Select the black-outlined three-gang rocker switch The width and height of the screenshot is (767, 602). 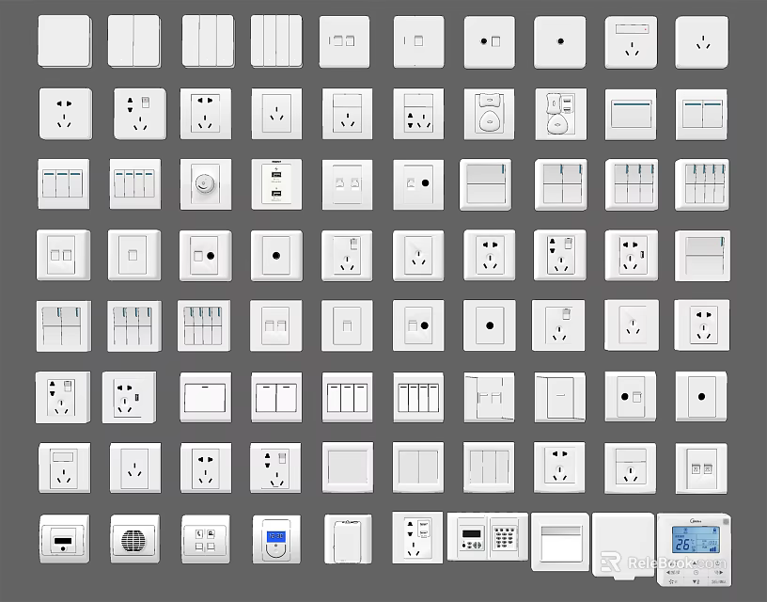tap(347, 397)
